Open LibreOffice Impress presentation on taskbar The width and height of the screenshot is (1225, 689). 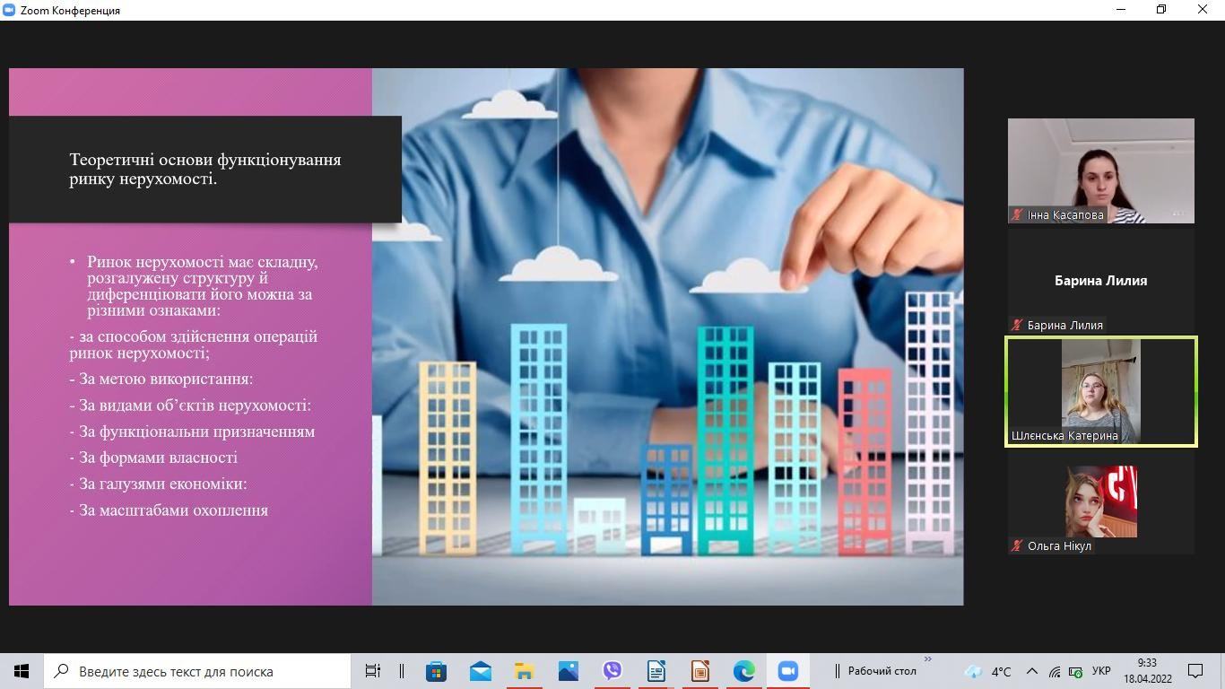(699, 671)
